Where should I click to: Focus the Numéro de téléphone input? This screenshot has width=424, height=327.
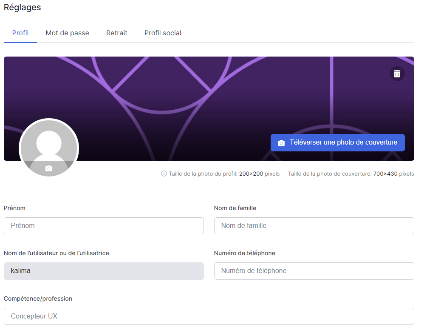(x=314, y=271)
